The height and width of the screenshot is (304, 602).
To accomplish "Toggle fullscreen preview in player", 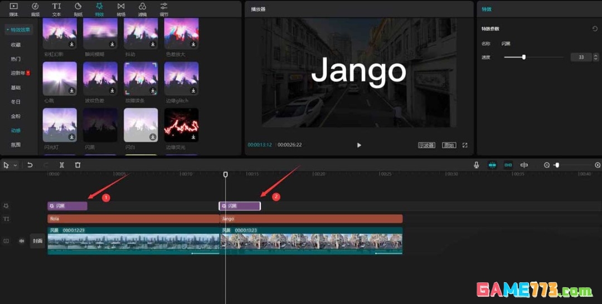I will click(465, 145).
